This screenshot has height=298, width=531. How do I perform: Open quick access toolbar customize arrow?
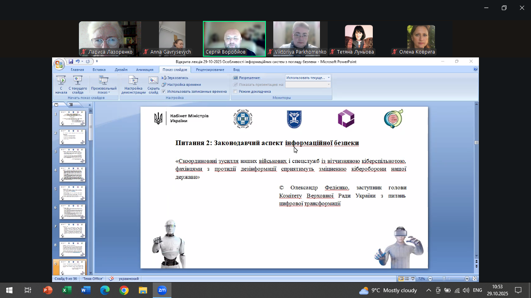coord(97,61)
